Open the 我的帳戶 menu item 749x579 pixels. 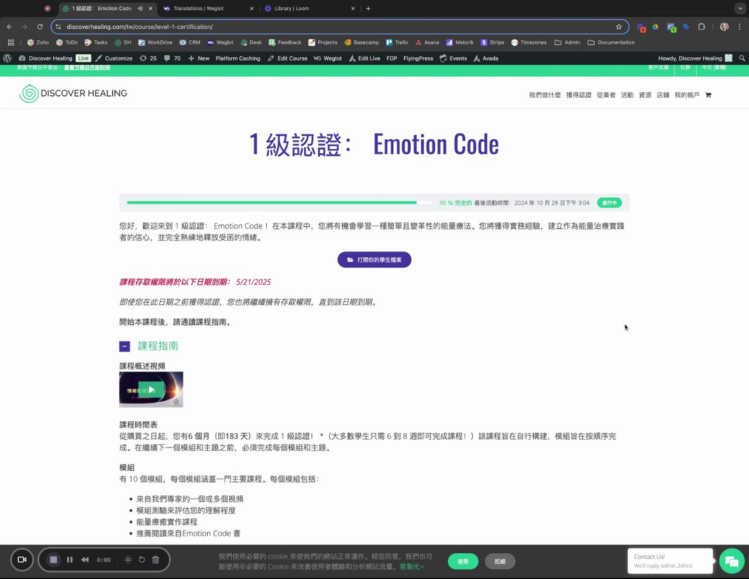[x=687, y=95]
